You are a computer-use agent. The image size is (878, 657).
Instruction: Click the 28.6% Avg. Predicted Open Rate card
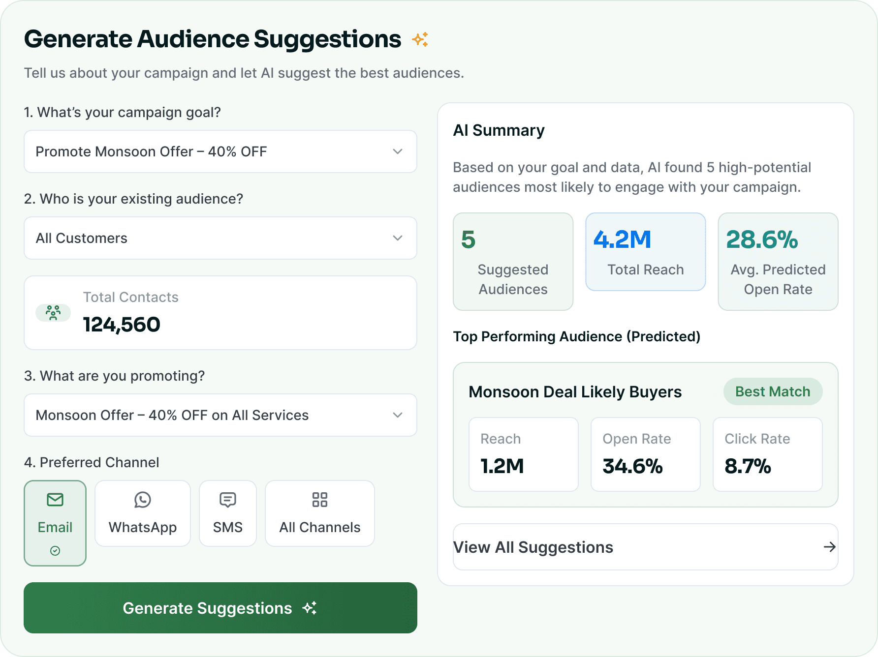click(x=778, y=262)
